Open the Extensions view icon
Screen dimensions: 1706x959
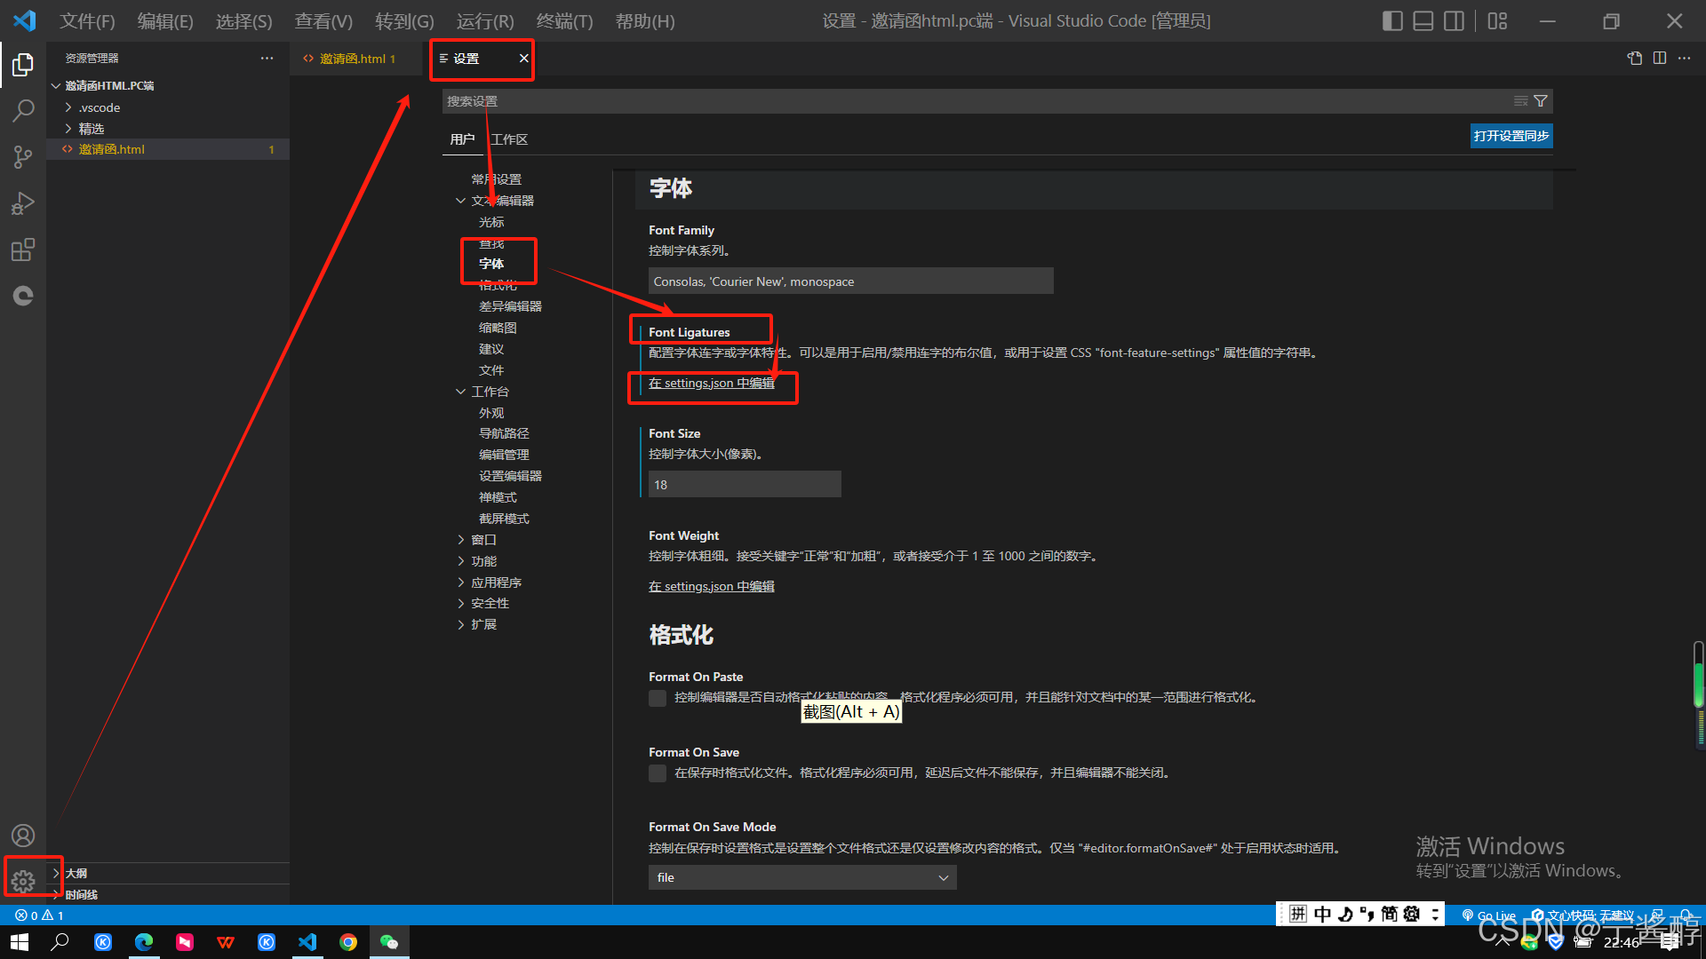click(x=23, y=250)
